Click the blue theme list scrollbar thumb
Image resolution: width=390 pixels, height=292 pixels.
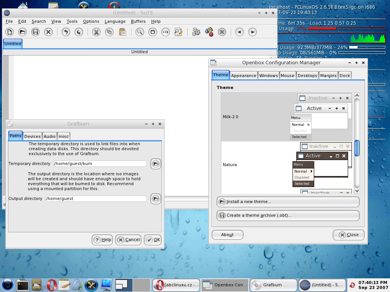[x=357, y=148]
